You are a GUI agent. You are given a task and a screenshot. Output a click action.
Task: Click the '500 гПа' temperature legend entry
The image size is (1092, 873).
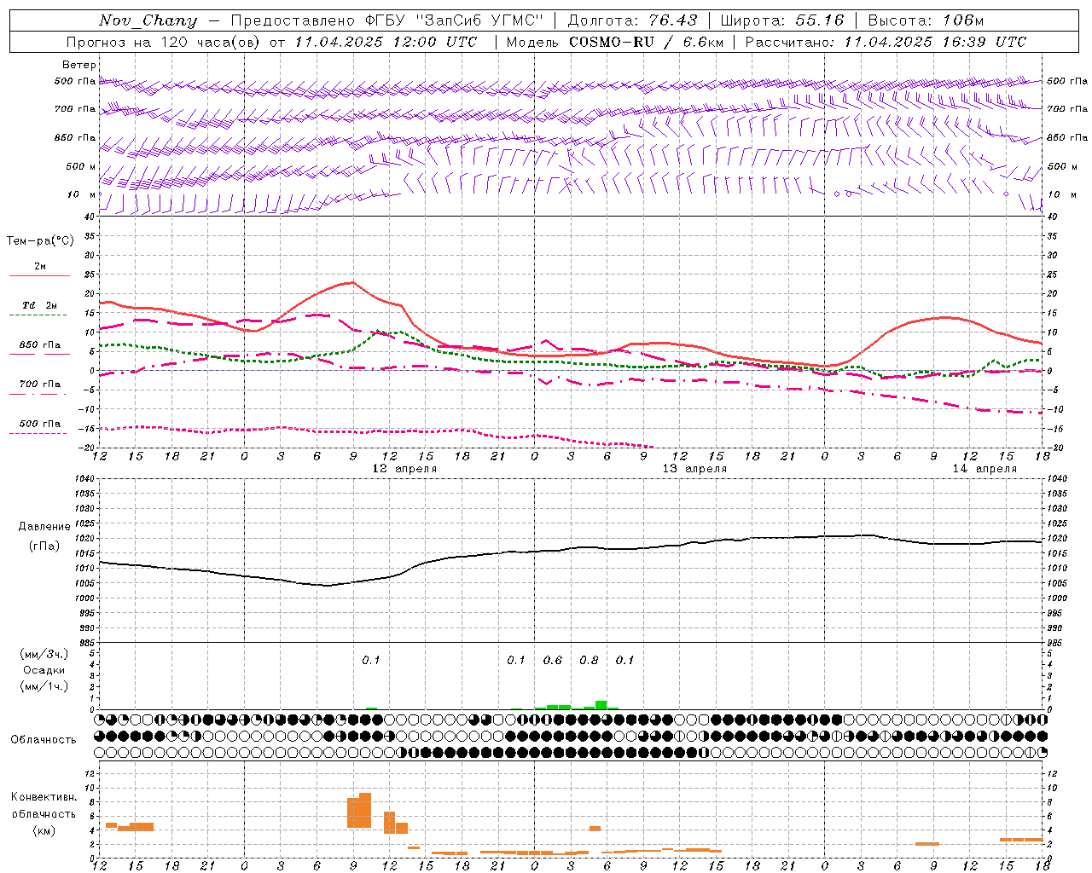pos(39,424)
